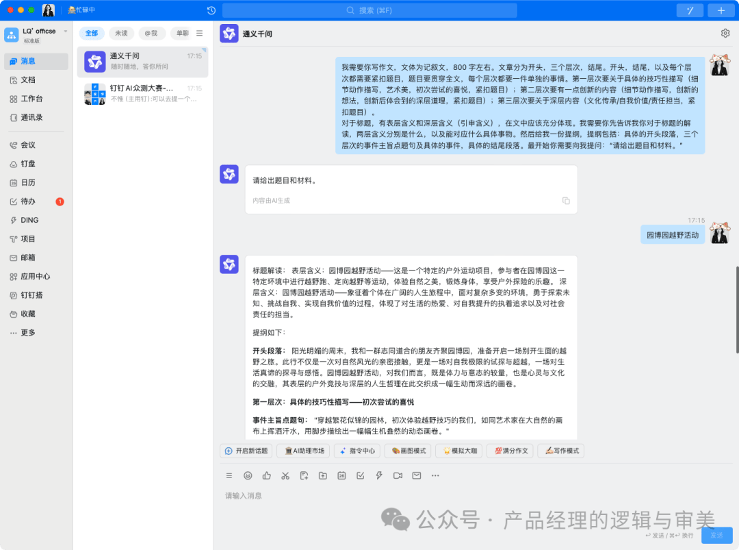Switch to 画图模式 drawing mode
The width and height of the screenshot is (739, 550).
point(408,451)
